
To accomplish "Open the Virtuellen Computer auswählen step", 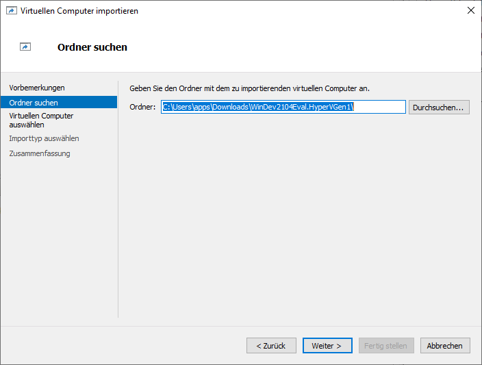I will [x=41, y=120].
